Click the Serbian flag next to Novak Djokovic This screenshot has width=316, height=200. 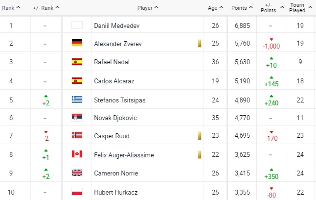click(x=77, y=117)
